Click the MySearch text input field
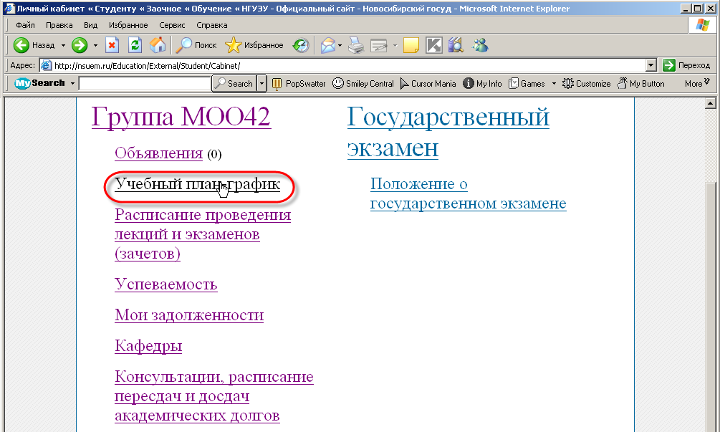The height and width of the screenshot is (432, 720). (x=144, y=84)
